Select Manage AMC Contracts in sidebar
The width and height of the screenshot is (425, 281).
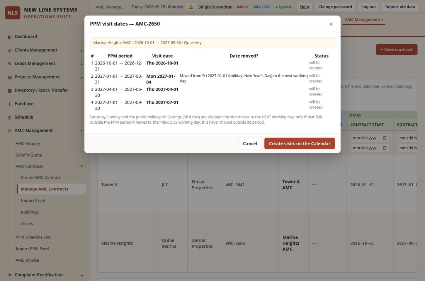(x=51, y=189)
